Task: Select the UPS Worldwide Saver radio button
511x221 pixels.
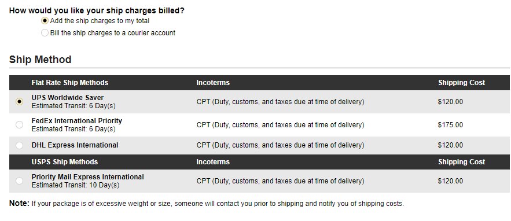Action: tap(20, 102)
